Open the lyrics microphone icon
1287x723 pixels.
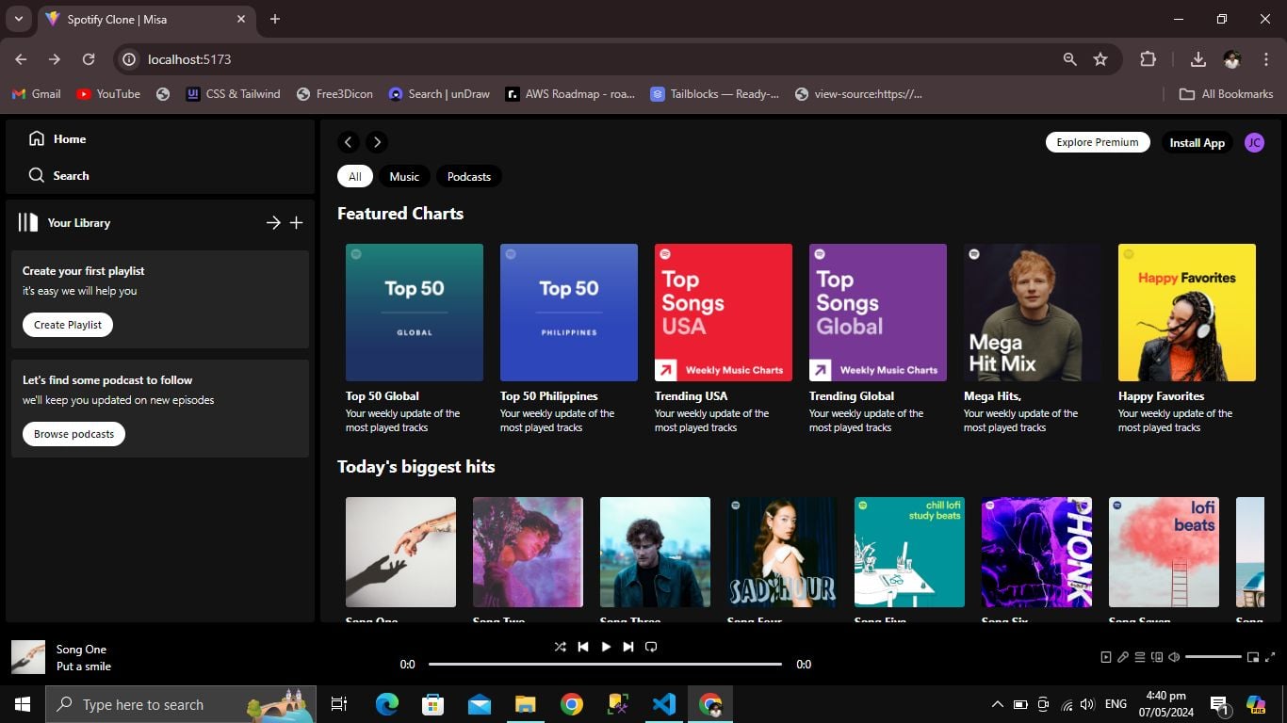[1123, 657]
